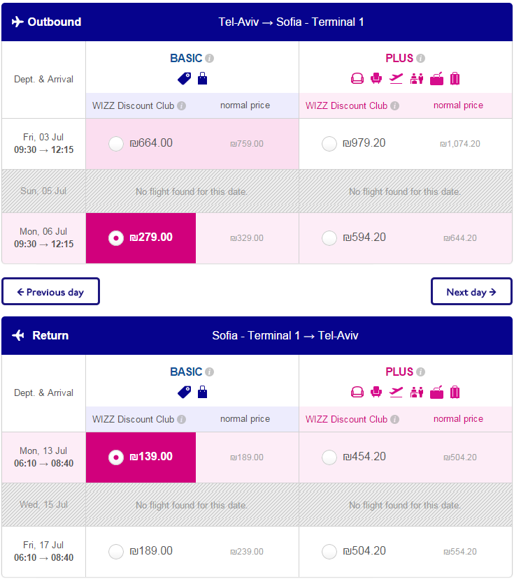
Task: Click WIZZ Discount Club info icon in outbound PLUS
Action: (x=394, y=105)
